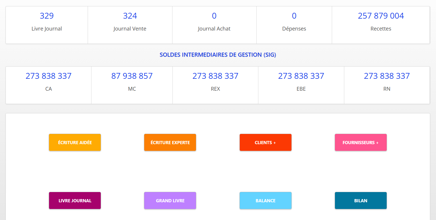Click the Journal Vente count 324
The image size is (436, 220).
point(130,16)
